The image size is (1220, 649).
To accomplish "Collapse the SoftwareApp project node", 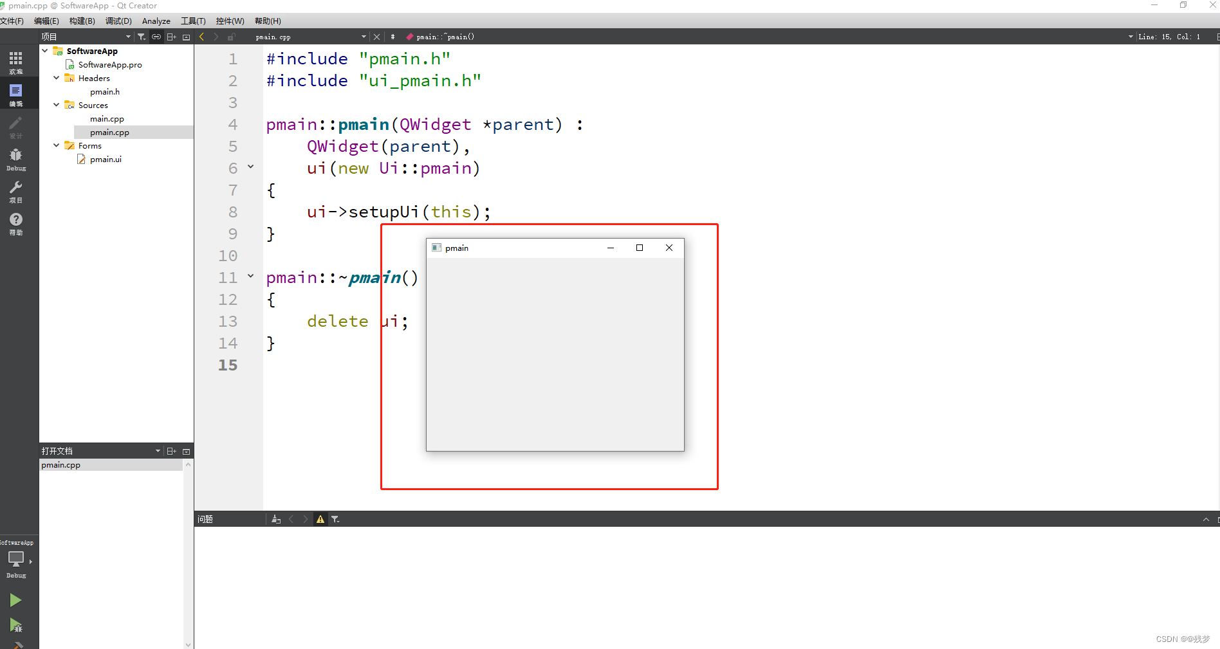I will (x=45, y=51).
